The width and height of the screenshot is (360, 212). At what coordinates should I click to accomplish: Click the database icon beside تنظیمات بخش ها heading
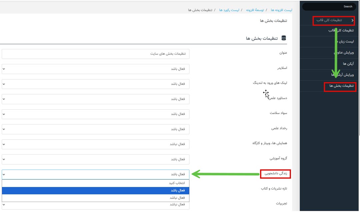(284, 38)
